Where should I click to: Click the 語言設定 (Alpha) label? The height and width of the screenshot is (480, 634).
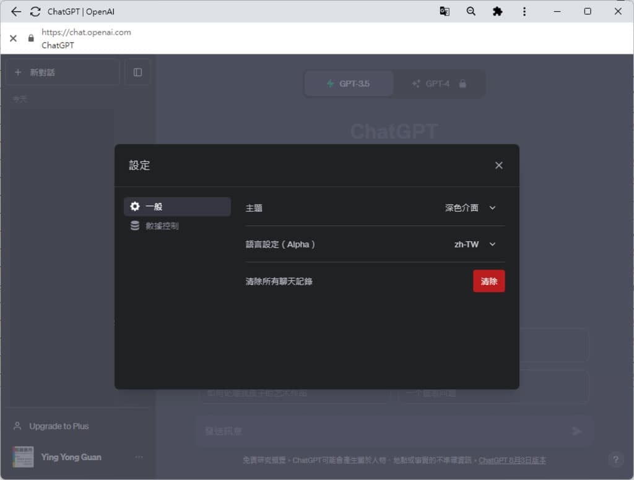[280, 244]
